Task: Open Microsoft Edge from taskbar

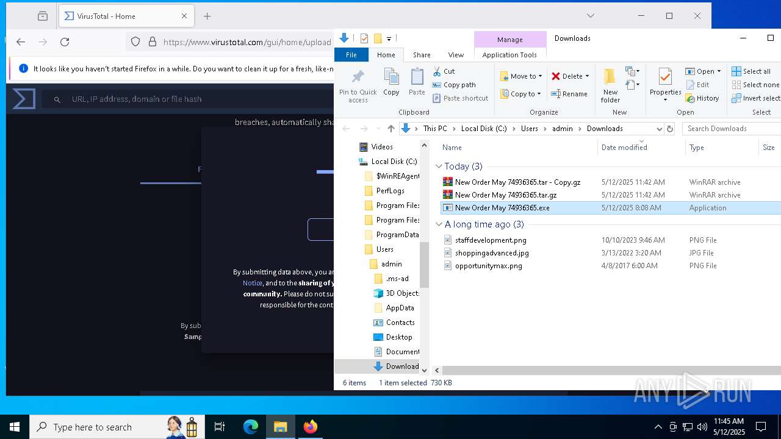Action: (x=251, y=427)
